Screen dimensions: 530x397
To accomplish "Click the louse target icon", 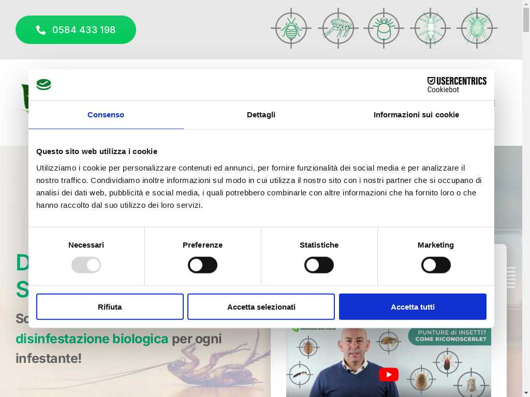I will [430, 28].
